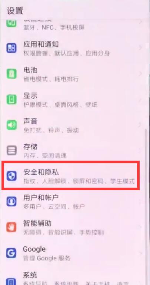Tap the gray 存储 storage icon
The width and height of the screenshot is (150, 285).
pyautogui.click(x=11, y=150)
